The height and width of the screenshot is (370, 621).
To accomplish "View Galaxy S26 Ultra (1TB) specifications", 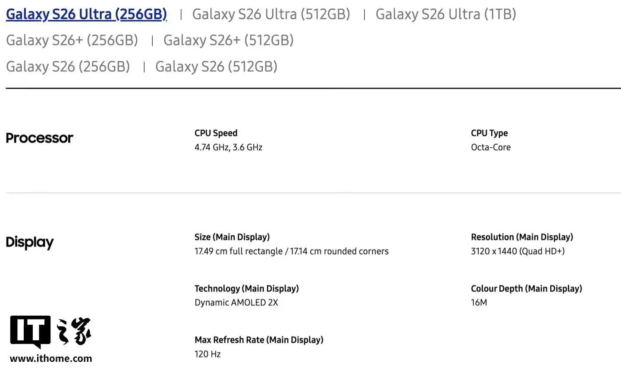I will tap(446, 14).
